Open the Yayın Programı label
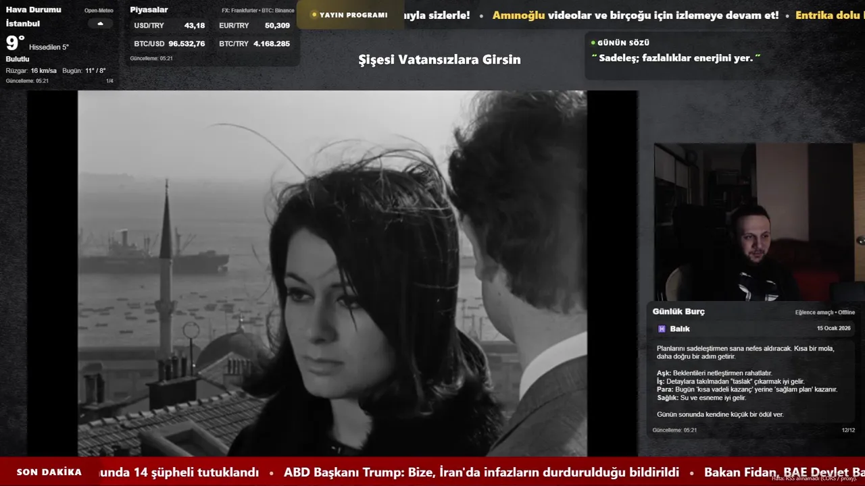Viewport: 865px width, 486px height. (353, 15)
